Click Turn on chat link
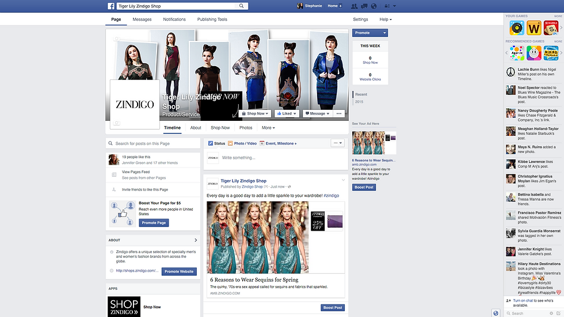 point(523,300)
